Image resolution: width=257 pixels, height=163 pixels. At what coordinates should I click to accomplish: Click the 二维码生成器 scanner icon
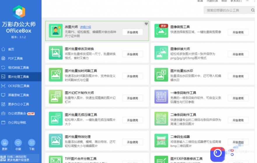[161, 140]
